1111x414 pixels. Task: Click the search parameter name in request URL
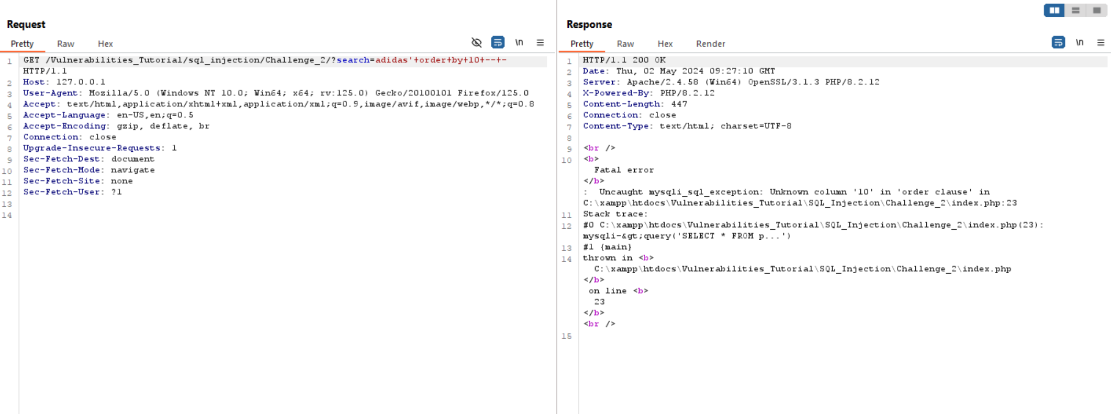[353, 60]
